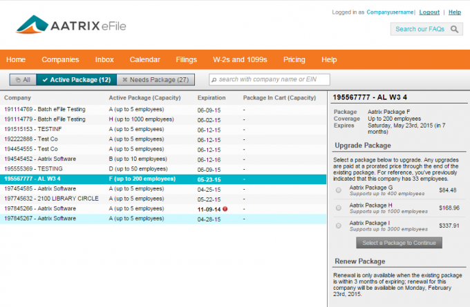Select row 197454585 - Aatrix Software
This screenshot has height=307, width=470.
click(x=163, y=189)
